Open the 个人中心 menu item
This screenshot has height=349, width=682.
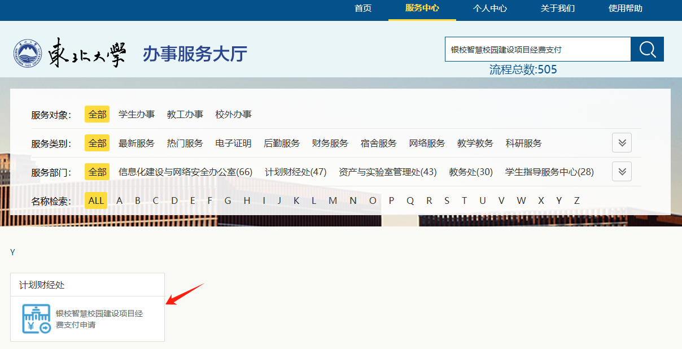point(489,8)
